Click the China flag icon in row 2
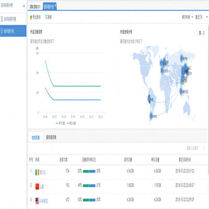This screenshot has height=209, width=209. [x=37, y=187]
